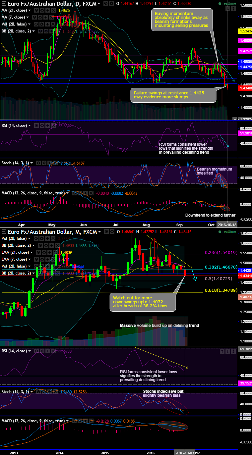Open settings of MA (21, close)
252x455 pixels.
click(42, 10)
